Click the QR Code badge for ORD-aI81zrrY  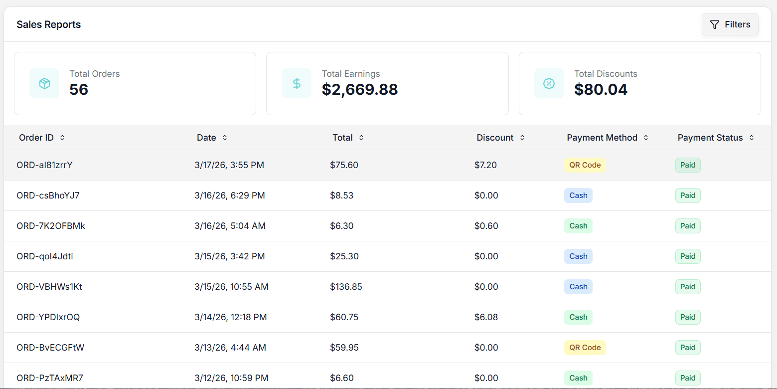tap(585, 165)
